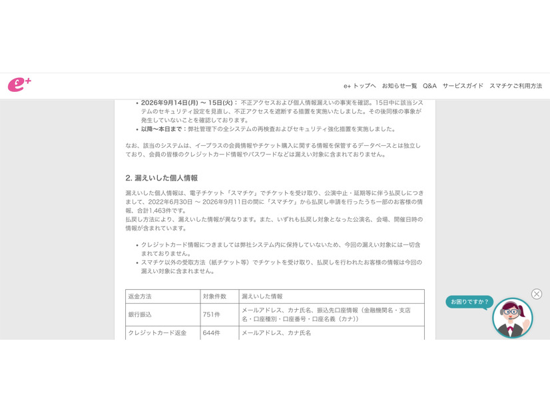The width and height of the screenshot is (550, 413).
Task: Select the heading '2. 漏えいした個人情報'
Action: click(x=161, y=178)
